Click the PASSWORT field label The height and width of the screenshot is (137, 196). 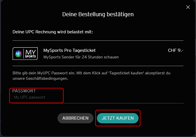24,91
